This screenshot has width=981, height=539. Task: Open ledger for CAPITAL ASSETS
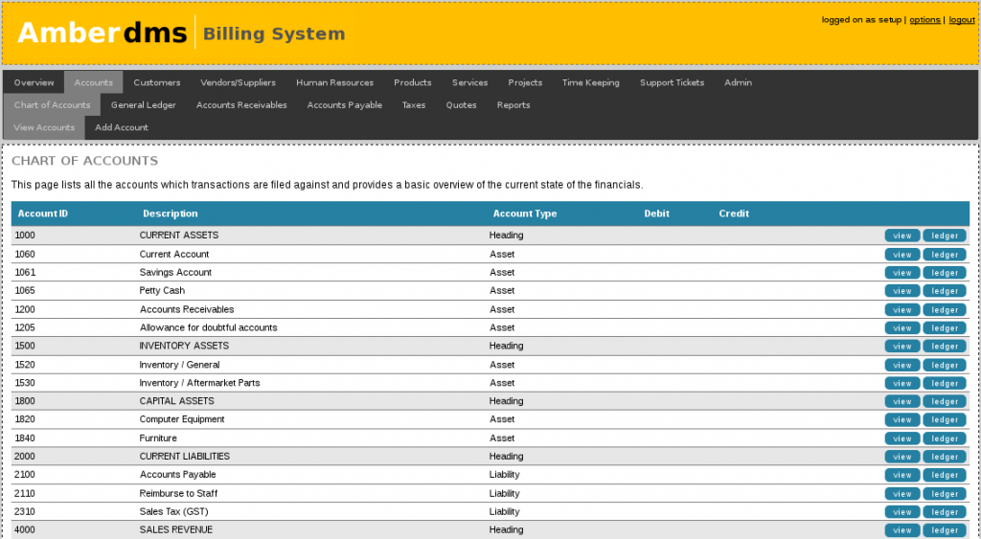coord(945,401)
